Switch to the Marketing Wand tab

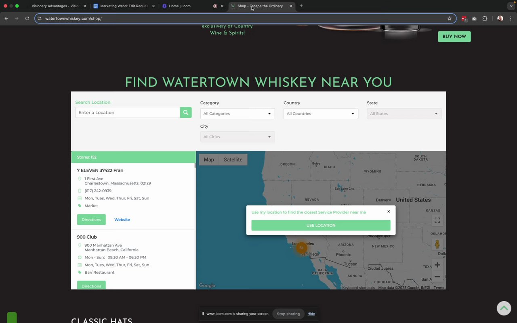point(123,6)
